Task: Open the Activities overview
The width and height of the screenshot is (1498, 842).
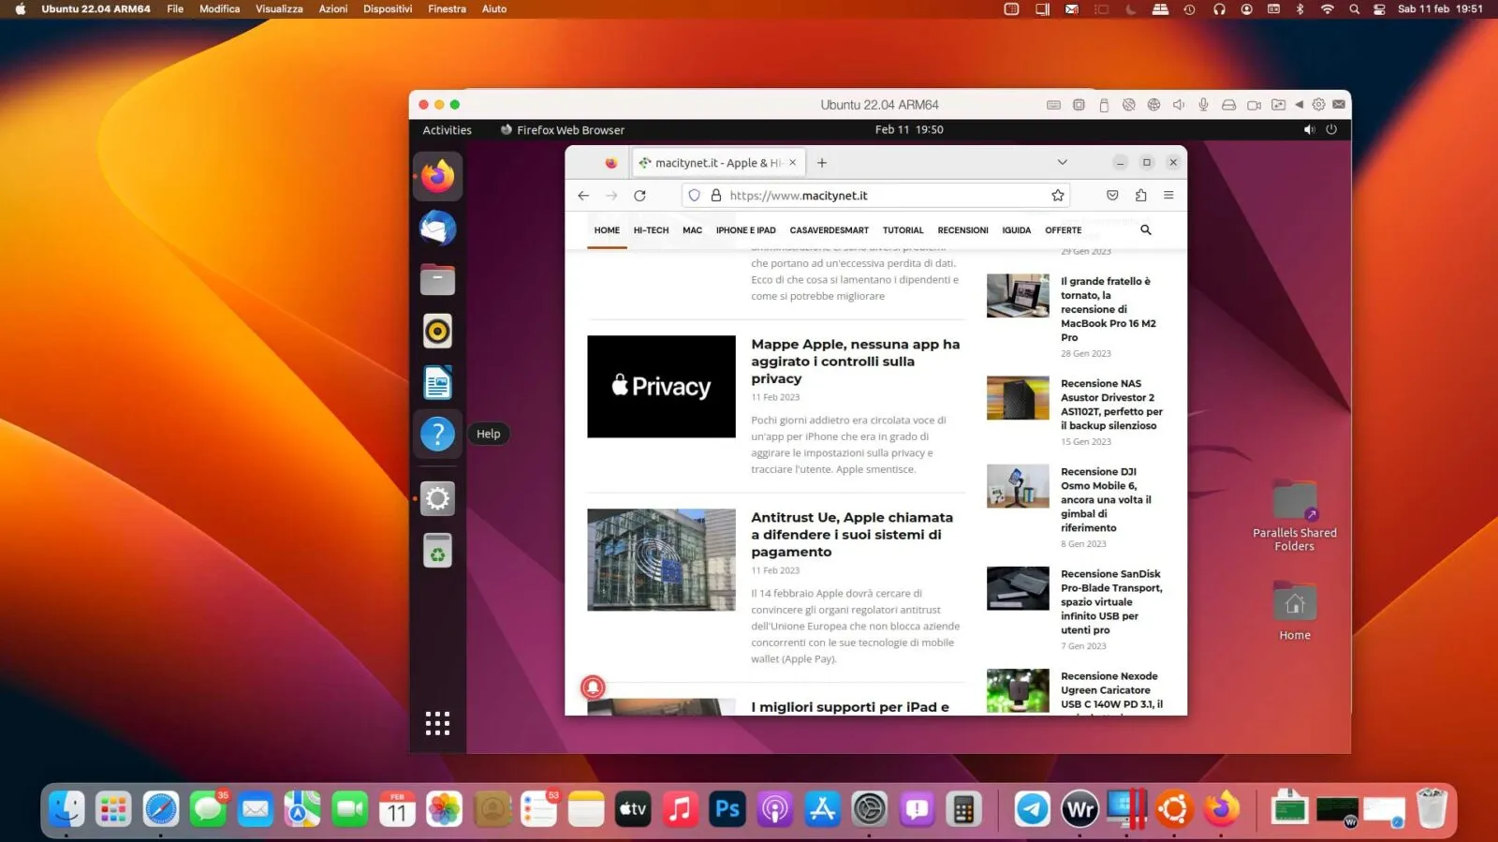Action: coord(447,130)
